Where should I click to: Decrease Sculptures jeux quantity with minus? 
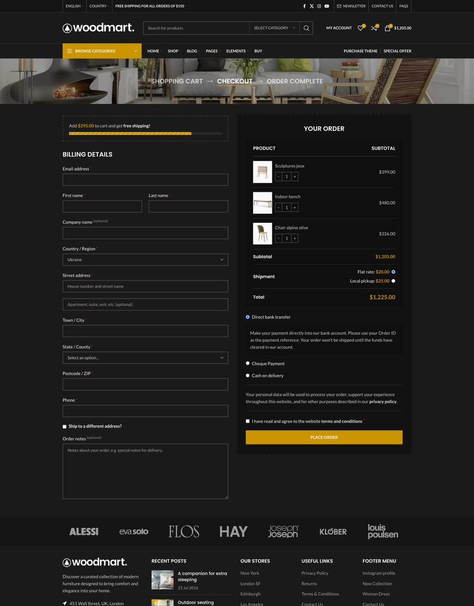[x=279, y=177]
